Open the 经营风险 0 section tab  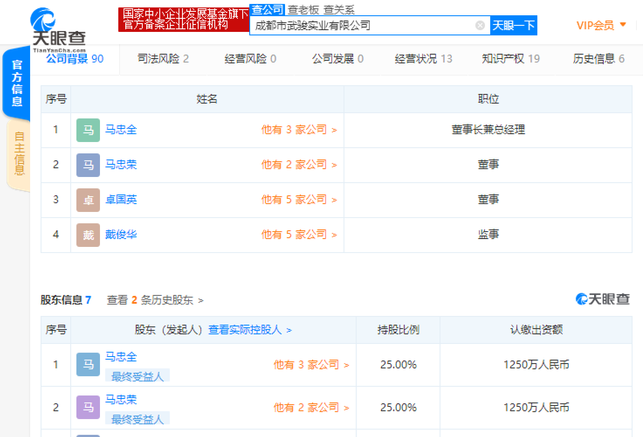(251, 59)
